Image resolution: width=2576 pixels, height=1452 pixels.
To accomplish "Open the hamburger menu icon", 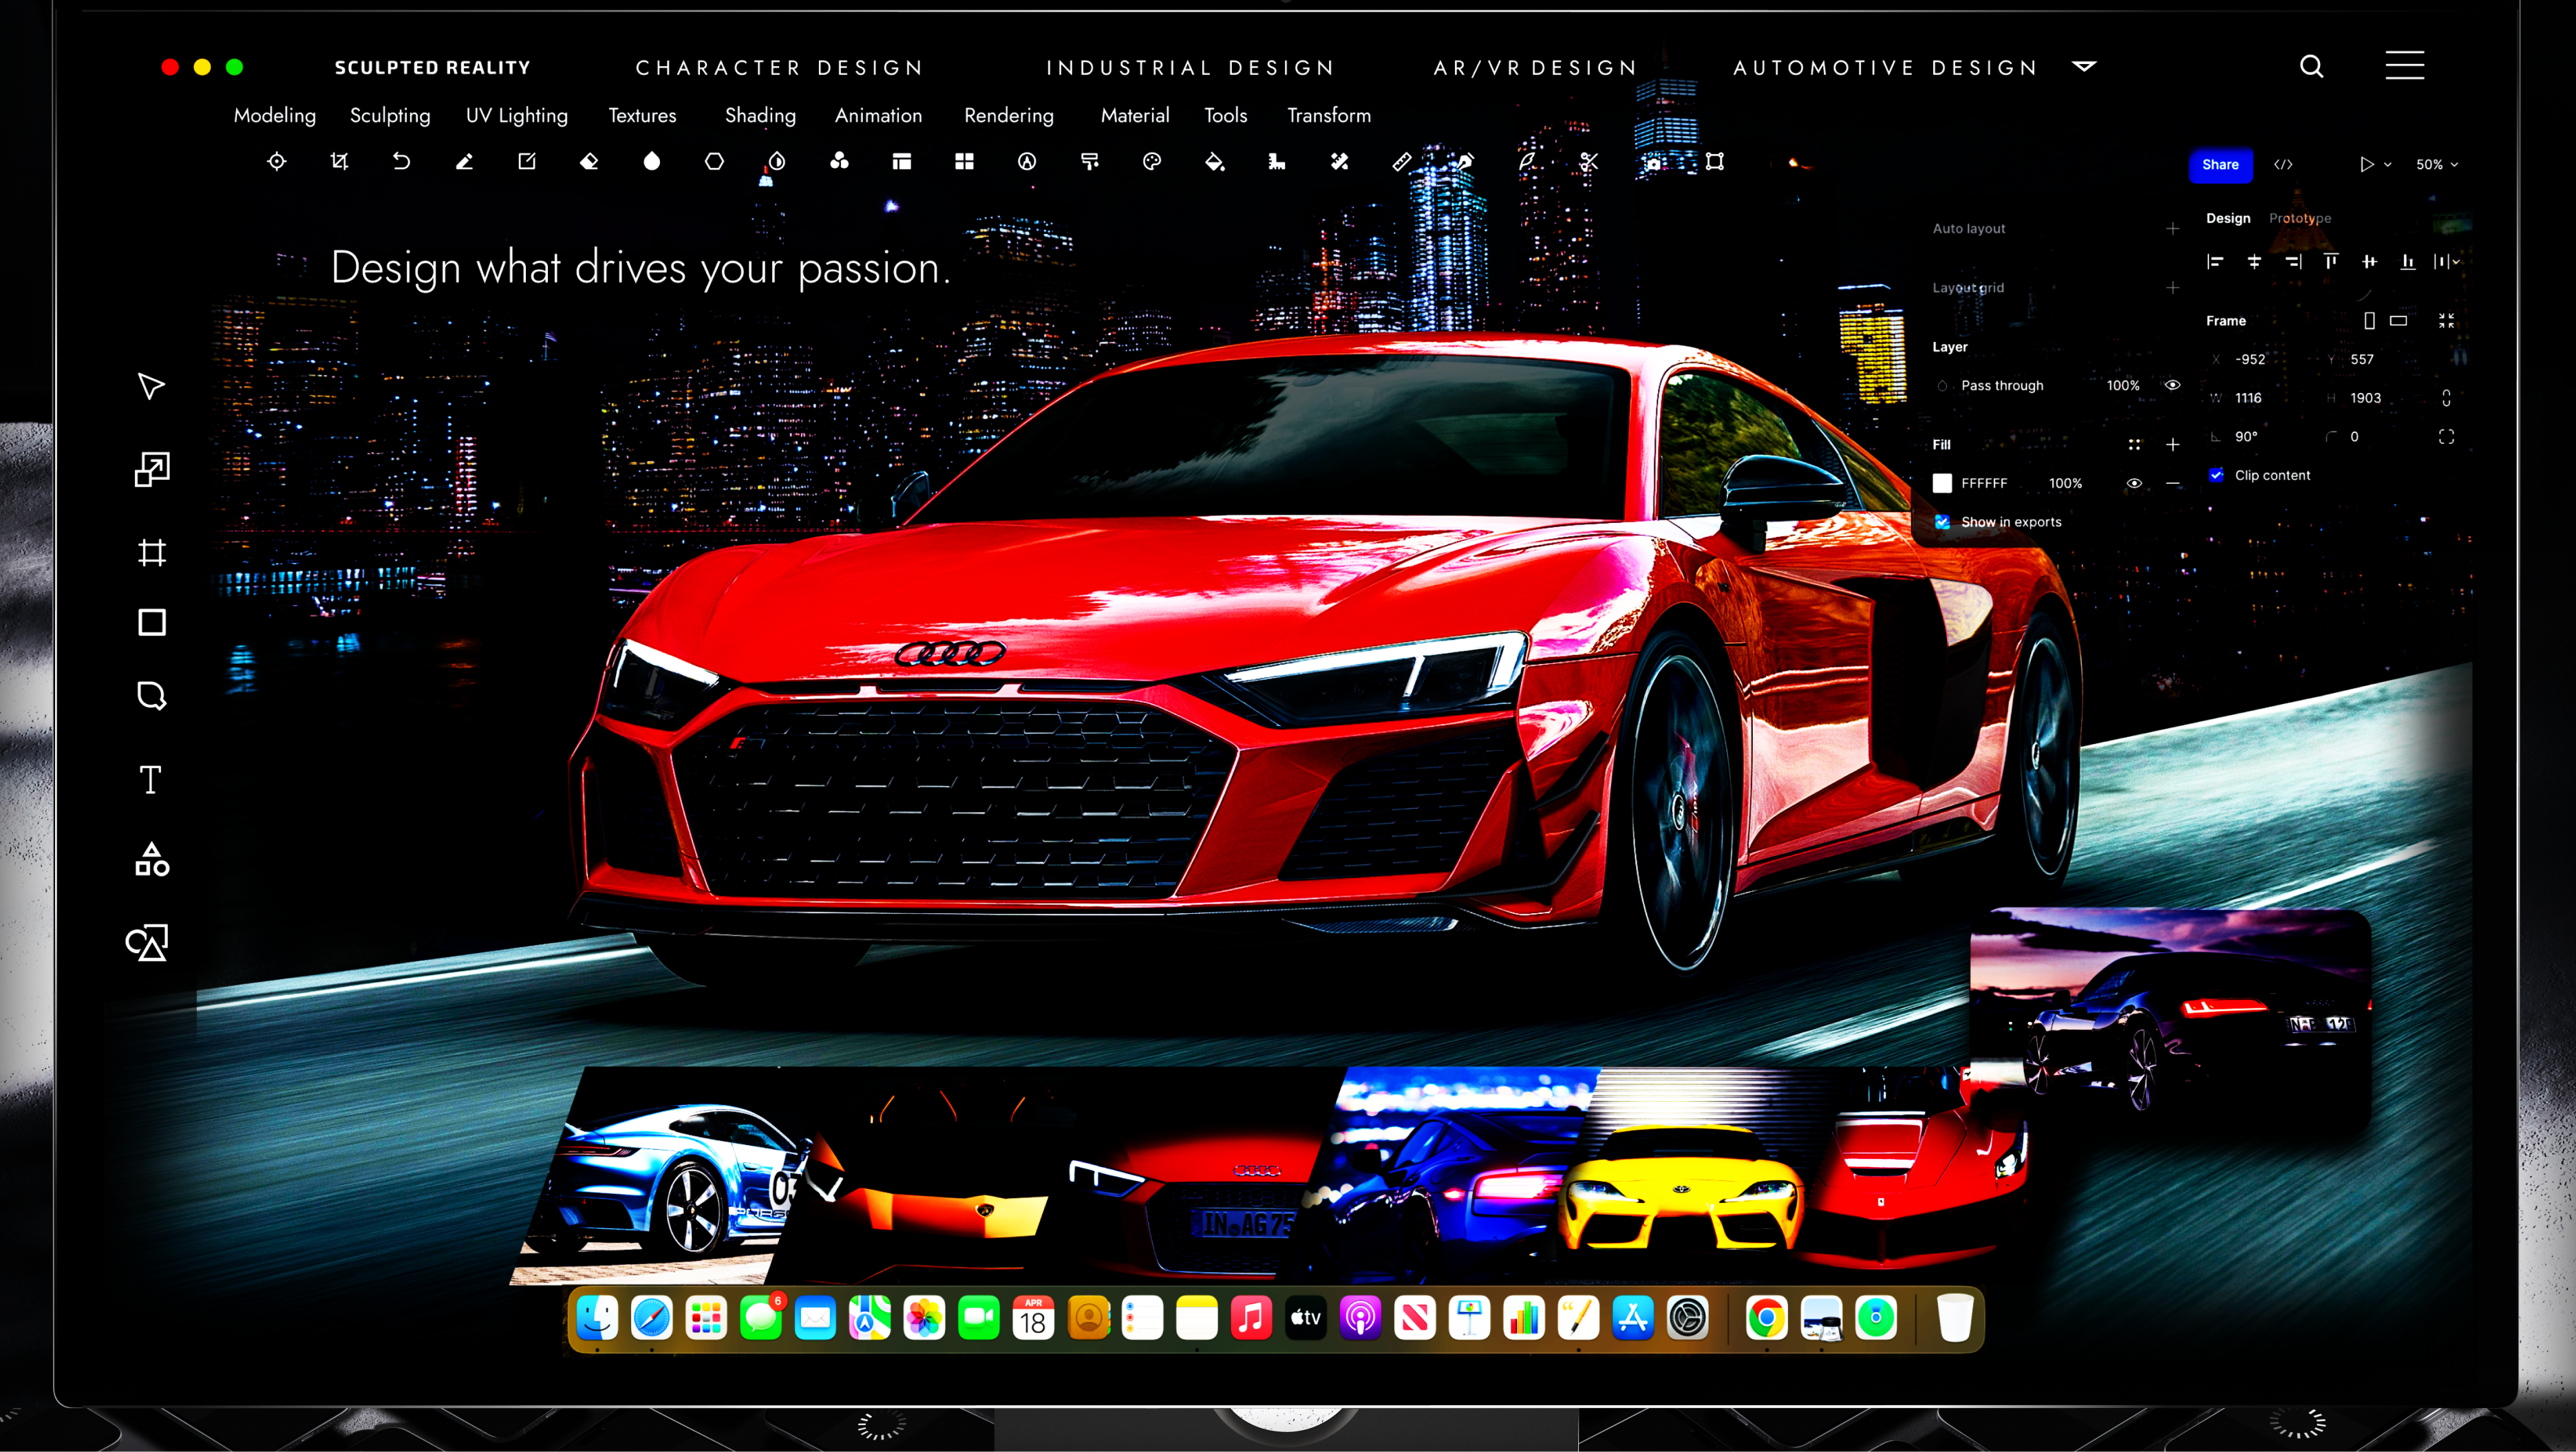I will coord(2405,66).
